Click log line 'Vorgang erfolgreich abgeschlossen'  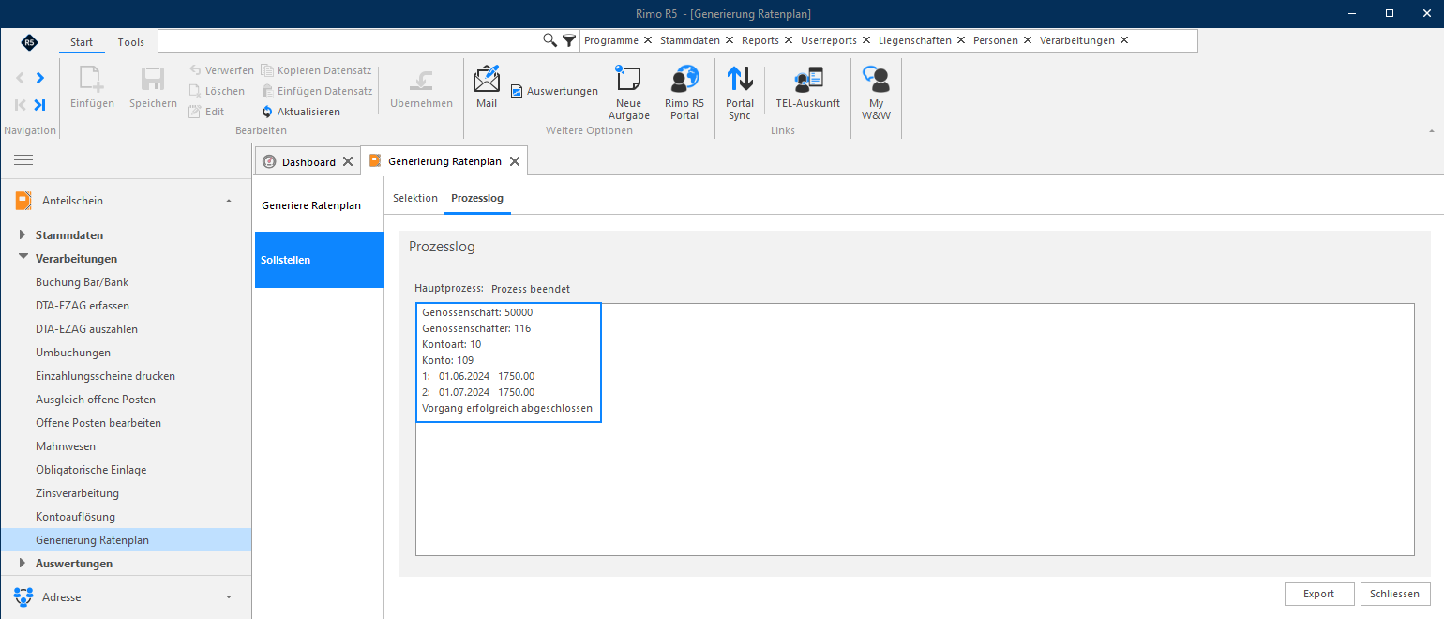click(x=507, y=408)
